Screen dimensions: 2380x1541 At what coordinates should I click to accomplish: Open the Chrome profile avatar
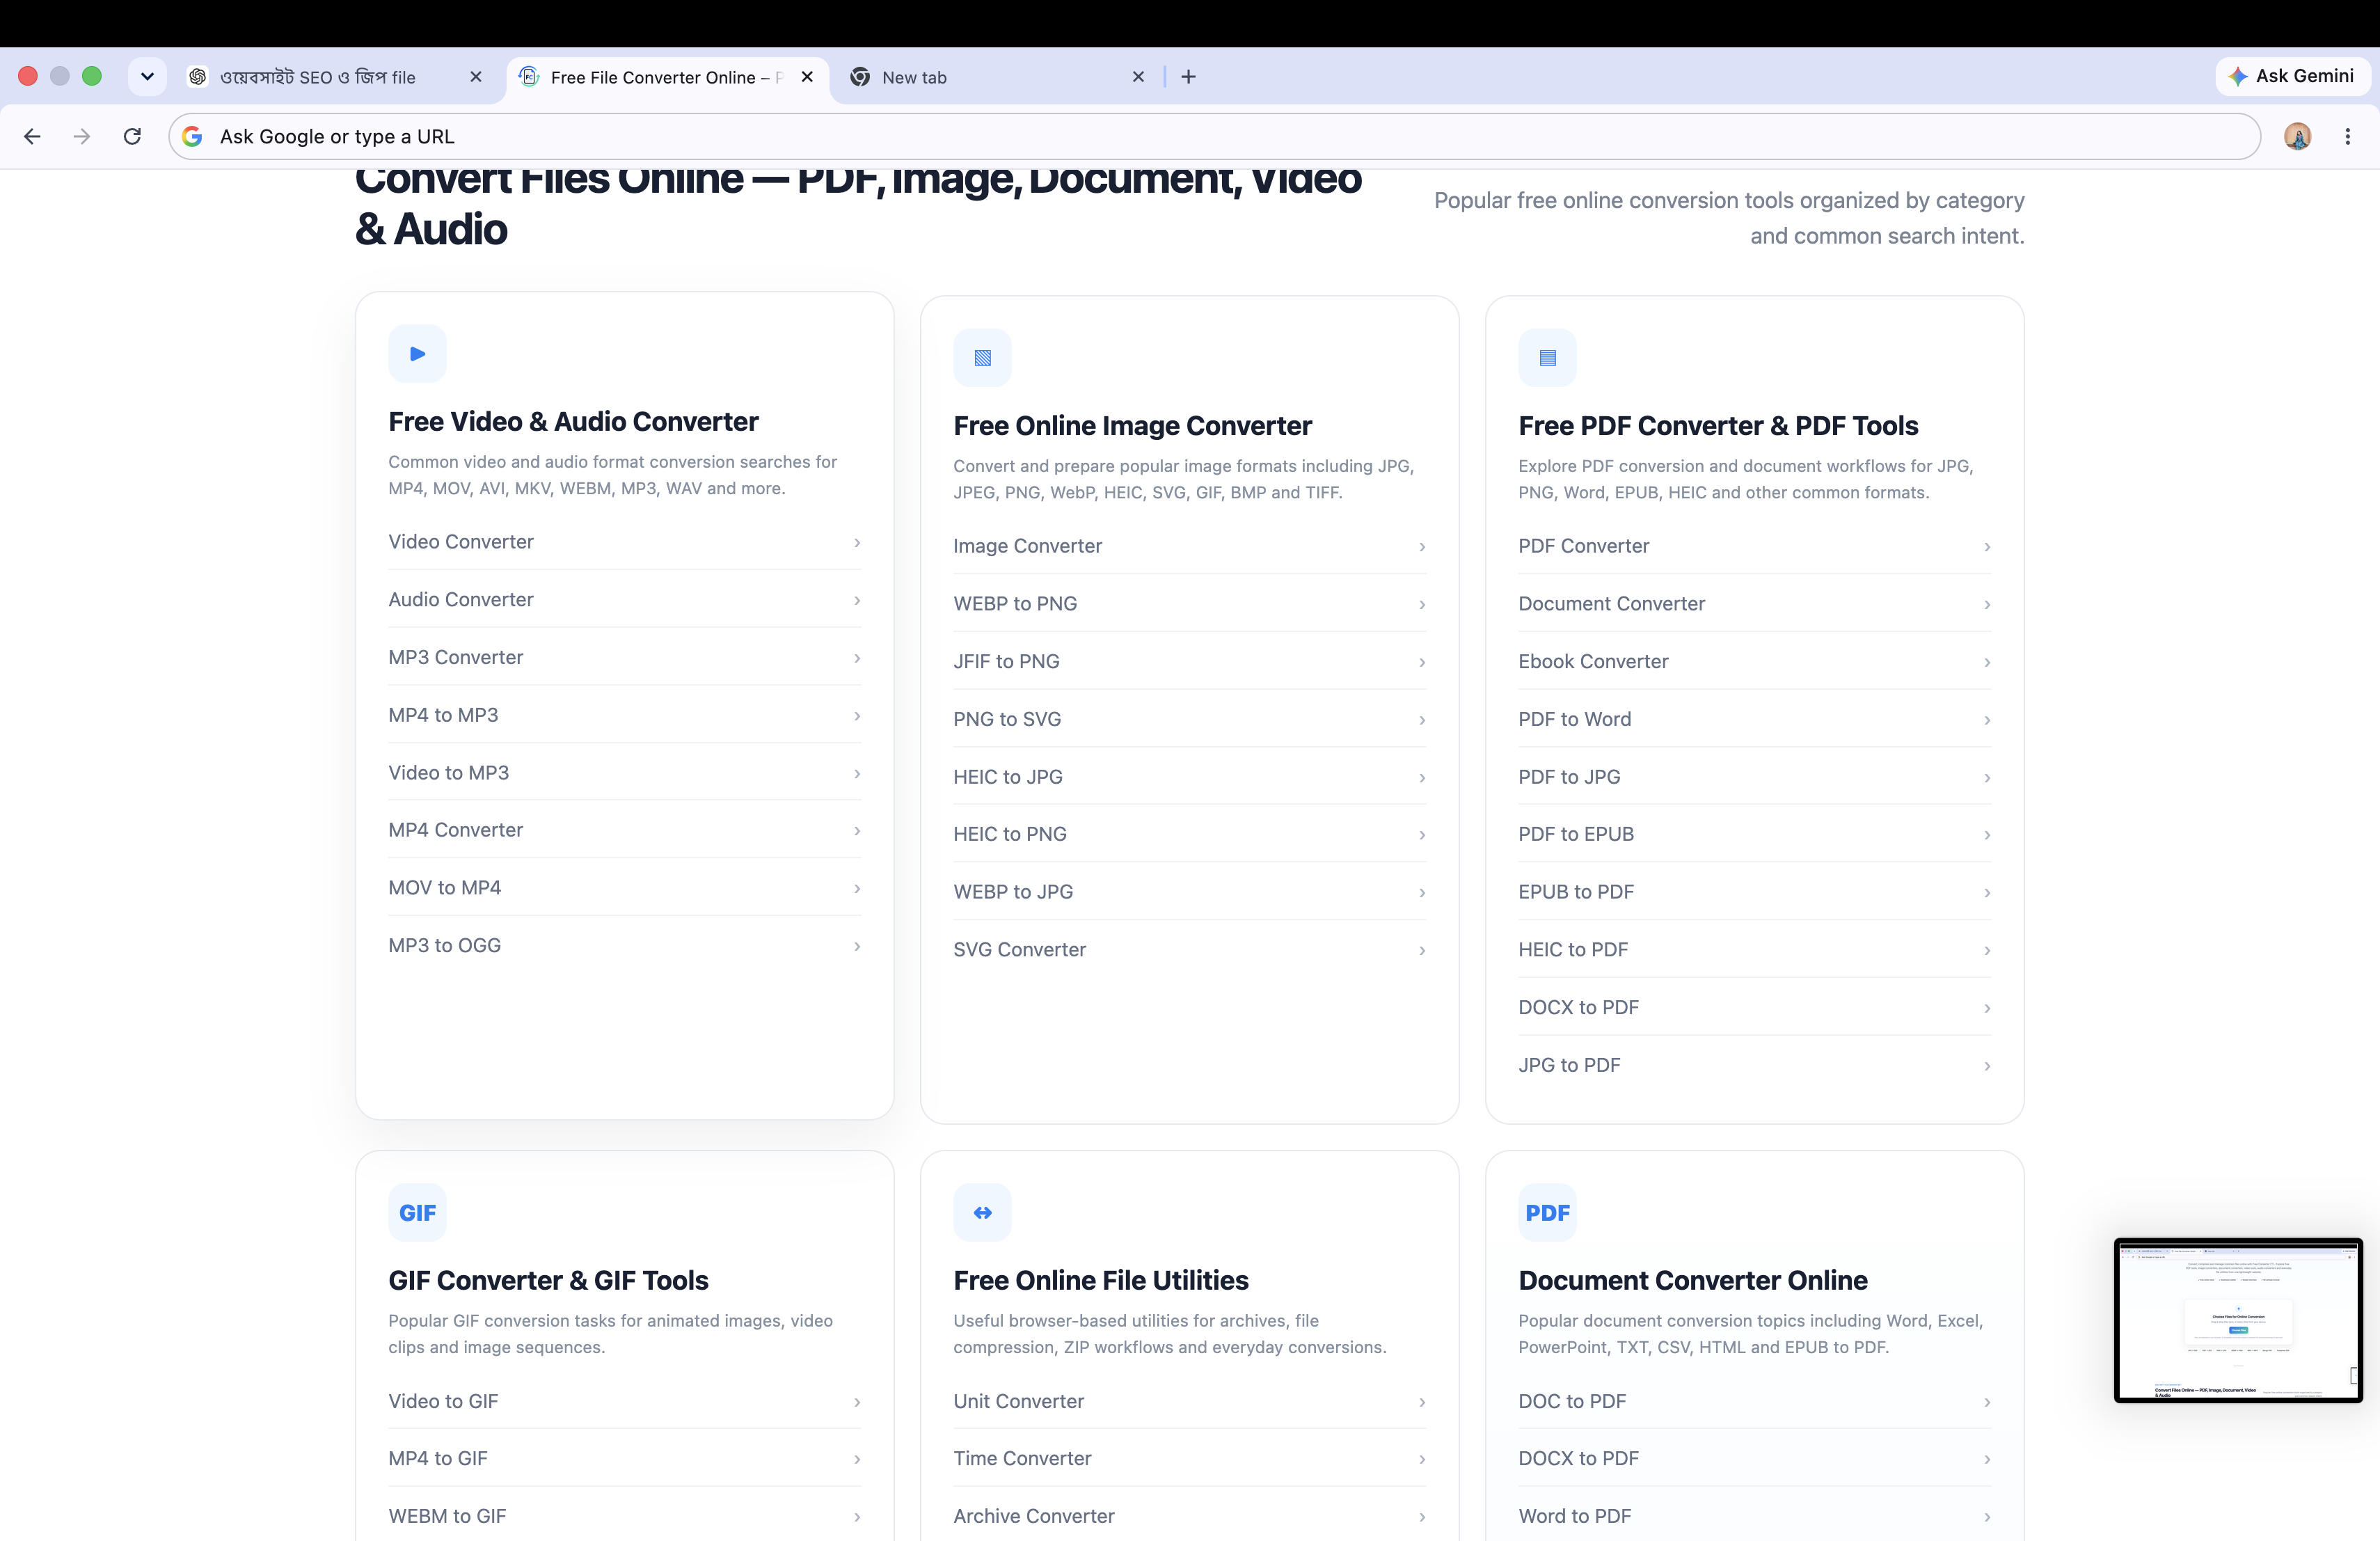tap(2297, 136)
